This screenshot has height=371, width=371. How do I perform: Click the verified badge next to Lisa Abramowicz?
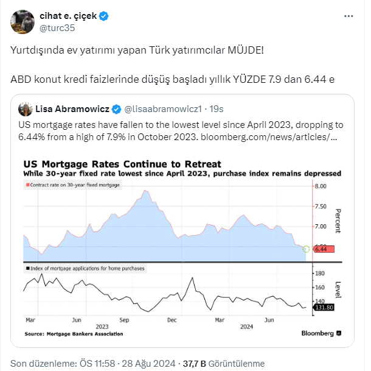point(116,110)
